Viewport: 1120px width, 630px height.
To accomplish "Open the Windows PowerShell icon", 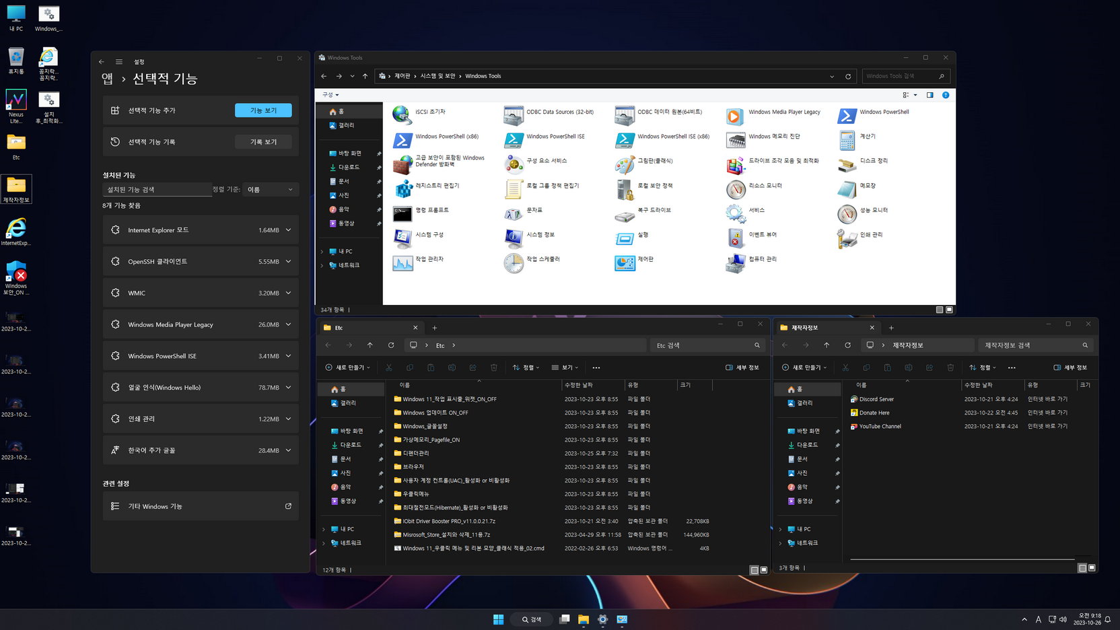I will point(847,115).
